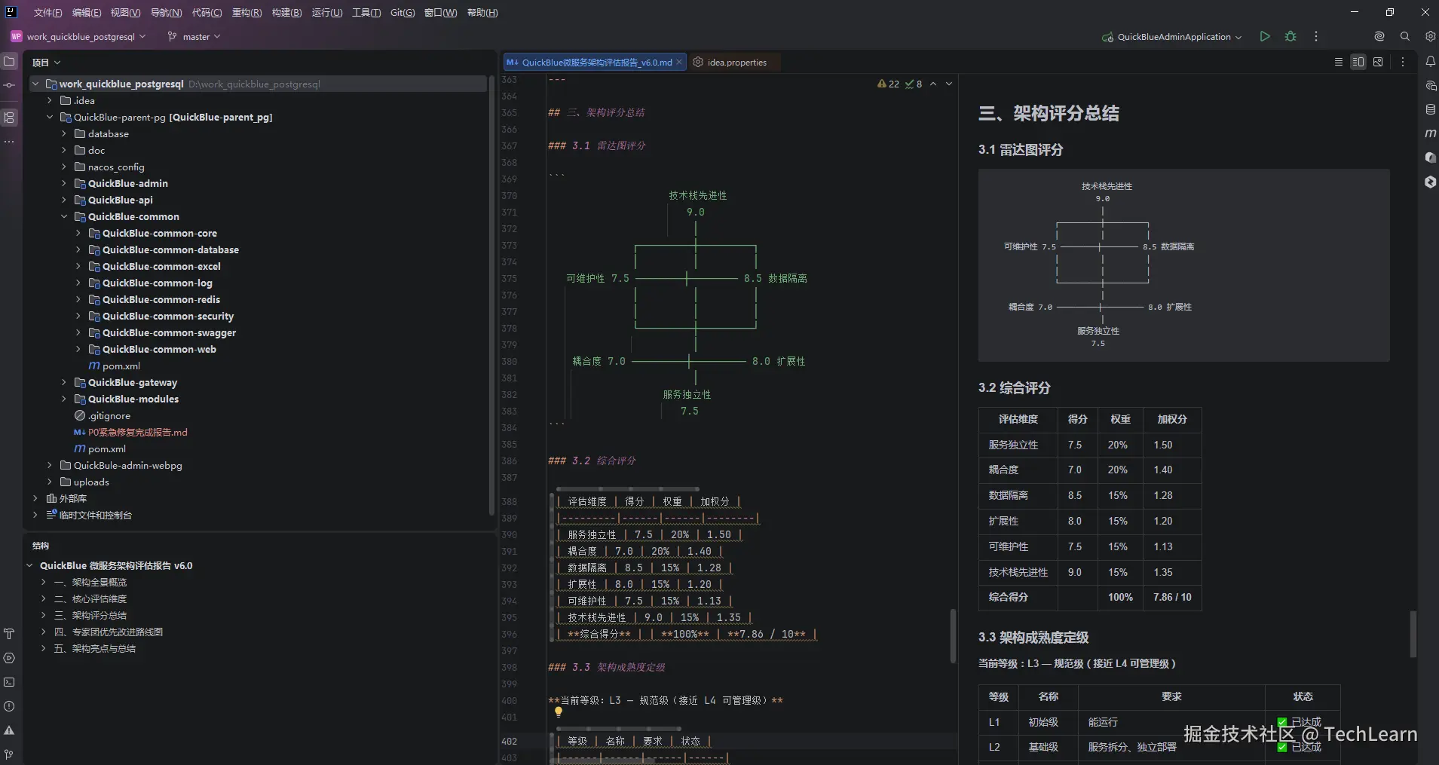Expand 四、专家团优先改进路线图 structure node

point(44,632)
